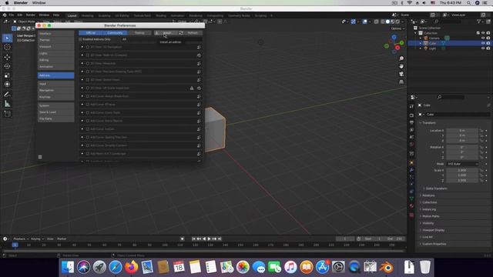Screen dimensions: 493x277
Task: Select the Measure tool
Action: tap(7, 104)
